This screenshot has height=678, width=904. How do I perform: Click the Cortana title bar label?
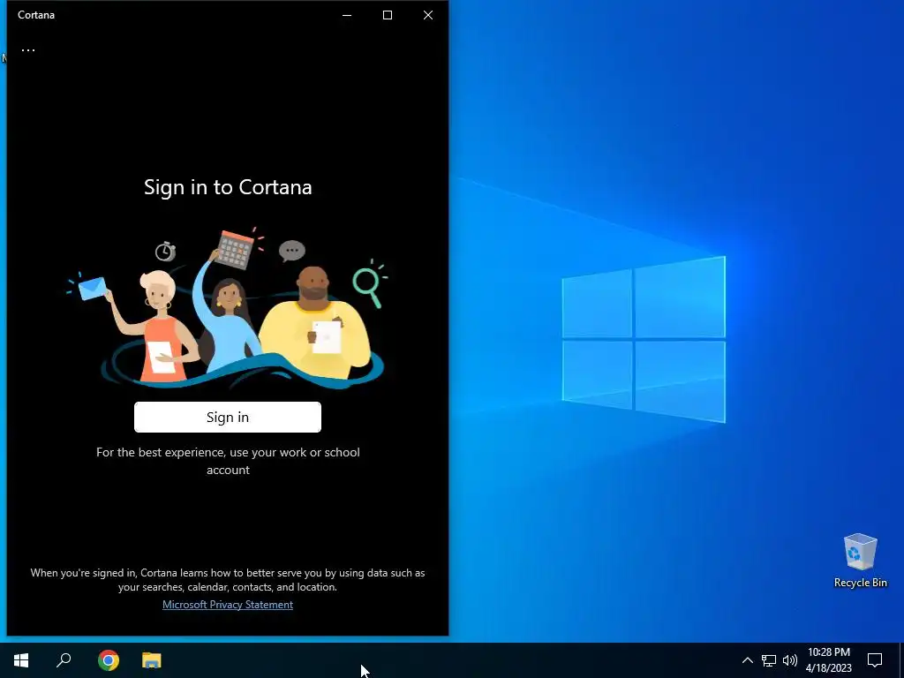click(35, 15)
